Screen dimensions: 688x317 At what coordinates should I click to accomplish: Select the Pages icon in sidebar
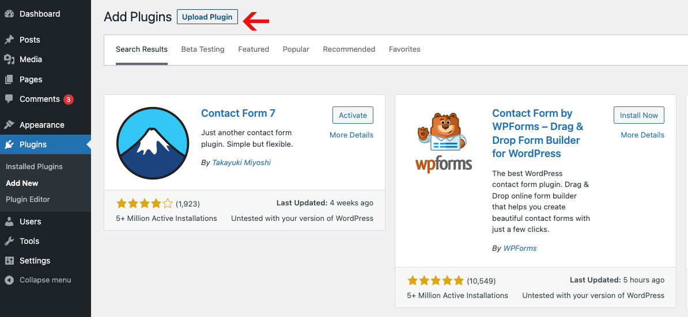pyautogui.click(x=9, y=80)
